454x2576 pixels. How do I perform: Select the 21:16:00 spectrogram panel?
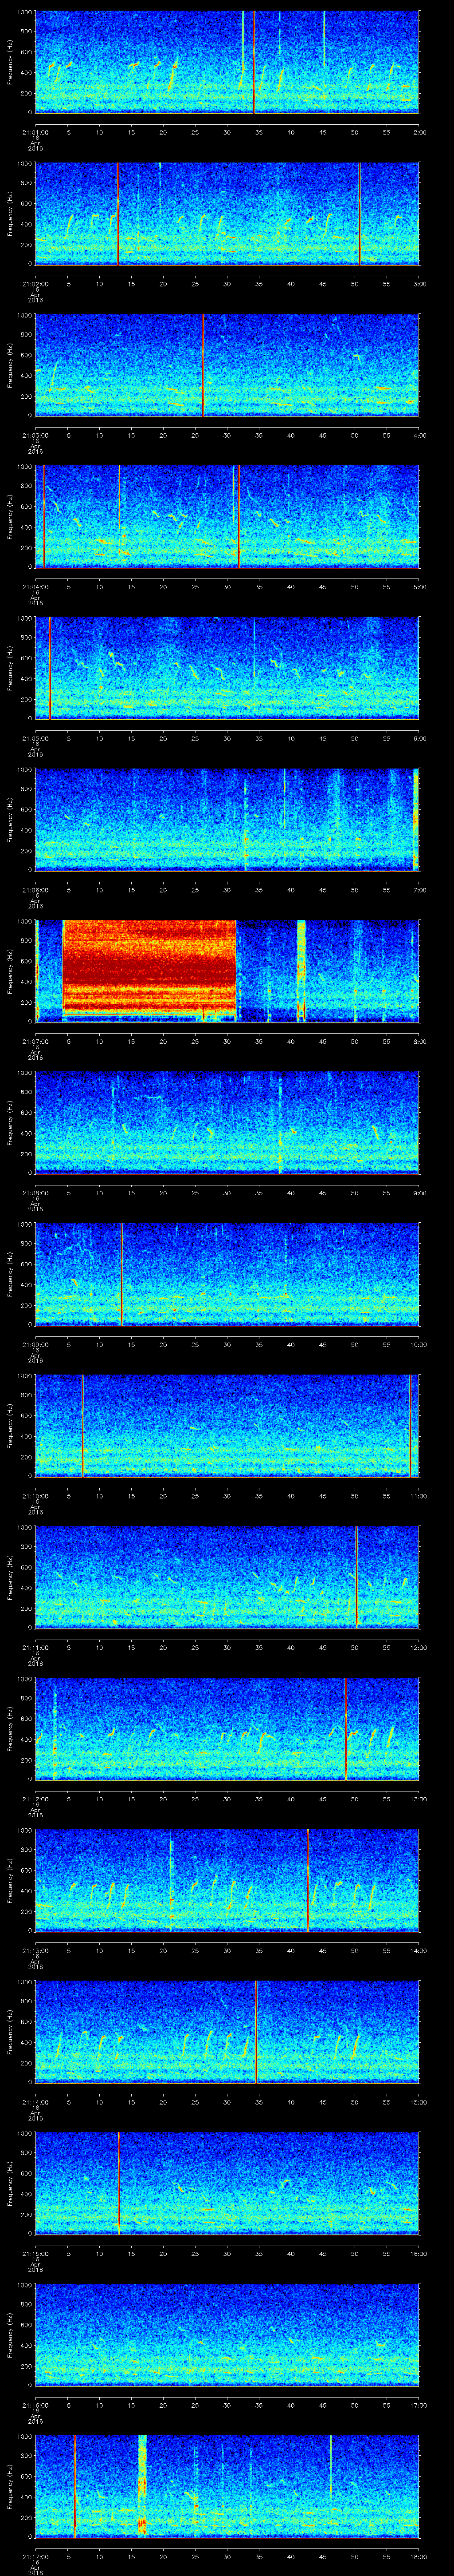click(x=227, y=2334)
